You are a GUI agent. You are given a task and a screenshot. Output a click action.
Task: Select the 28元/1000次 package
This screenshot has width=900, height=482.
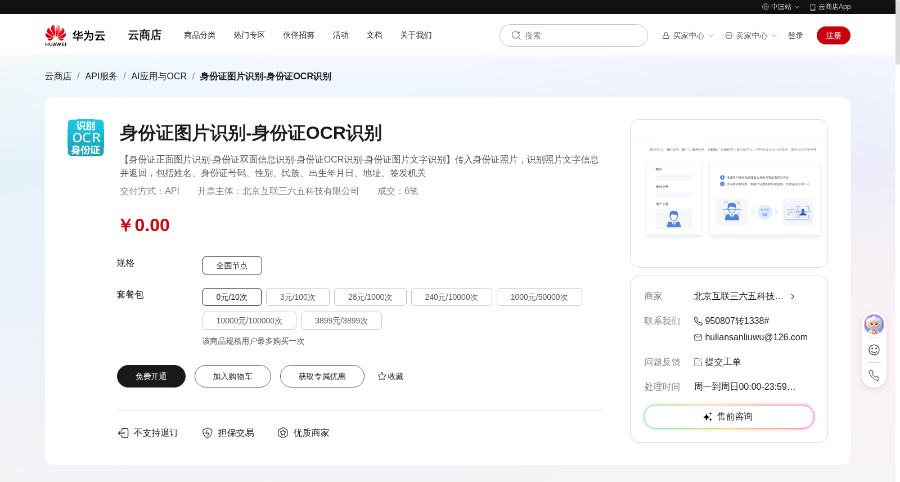pyautogui.click(x=370, y=297)
